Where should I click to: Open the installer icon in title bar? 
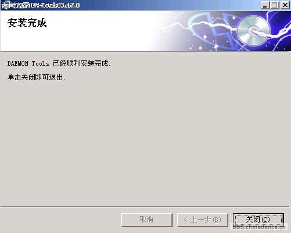pyautogui.click(x=5, y=5)
